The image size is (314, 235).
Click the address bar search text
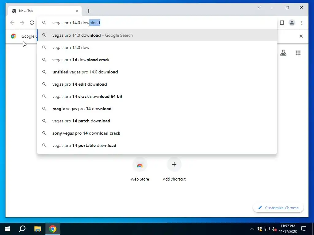[76, 23]
